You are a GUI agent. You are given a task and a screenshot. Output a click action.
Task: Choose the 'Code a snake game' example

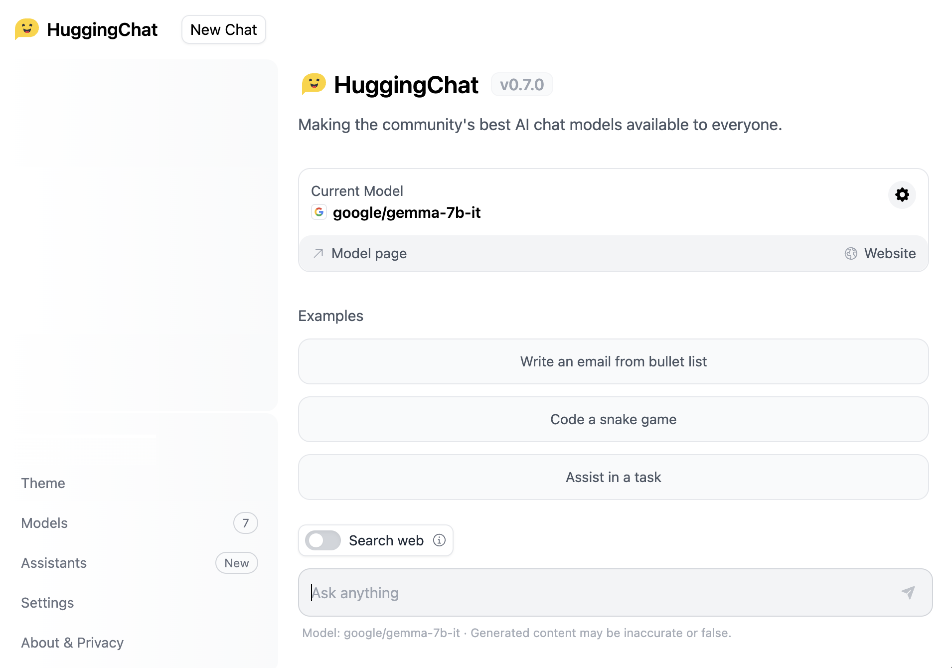pyautogui.click(x=613, y=419)
